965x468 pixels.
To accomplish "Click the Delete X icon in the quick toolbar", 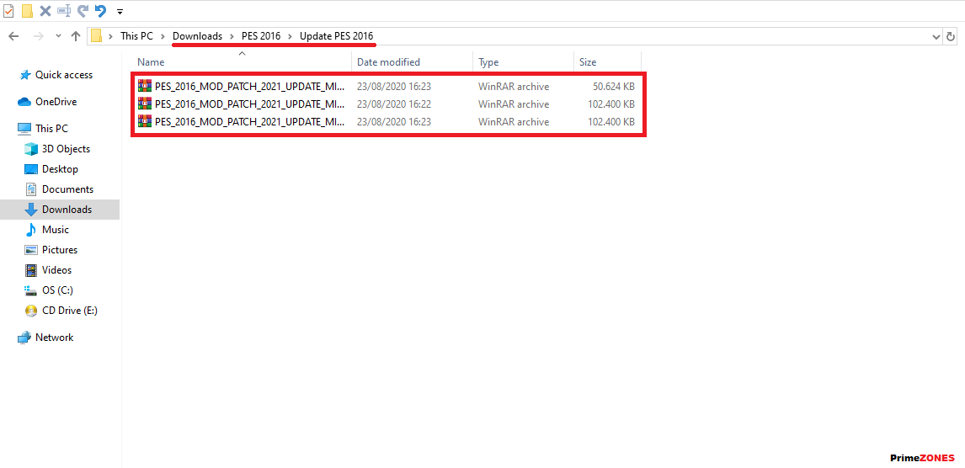I will click(45, 10).
